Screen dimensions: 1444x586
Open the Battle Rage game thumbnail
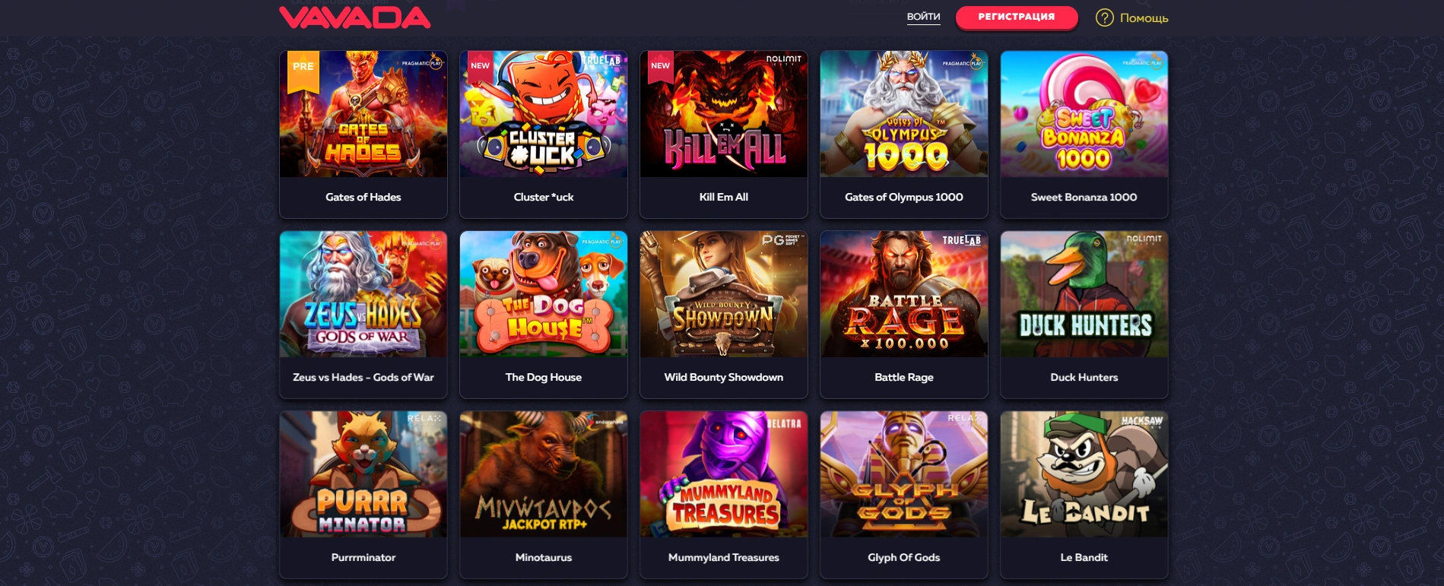904,294
